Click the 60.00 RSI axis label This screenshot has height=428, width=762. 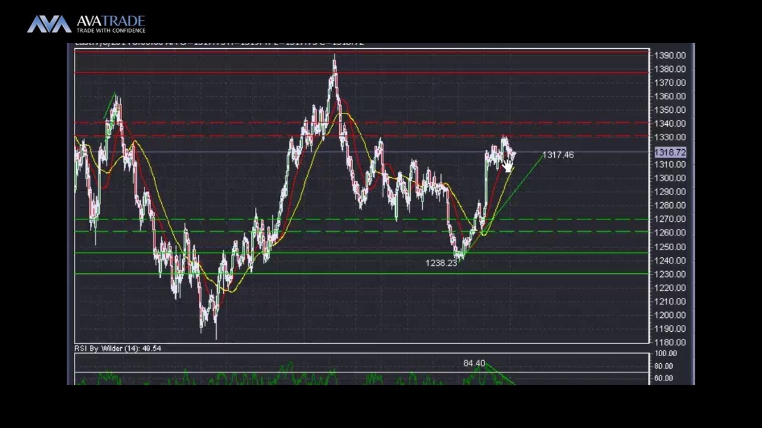pyautogui.click(x=664, y=379)
